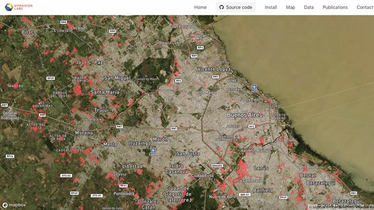Click the Mapbox logo on the map

click(14, 205)
